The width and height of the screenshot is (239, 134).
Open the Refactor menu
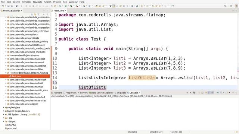(27, 2)
